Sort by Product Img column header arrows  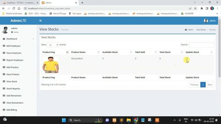67,52
